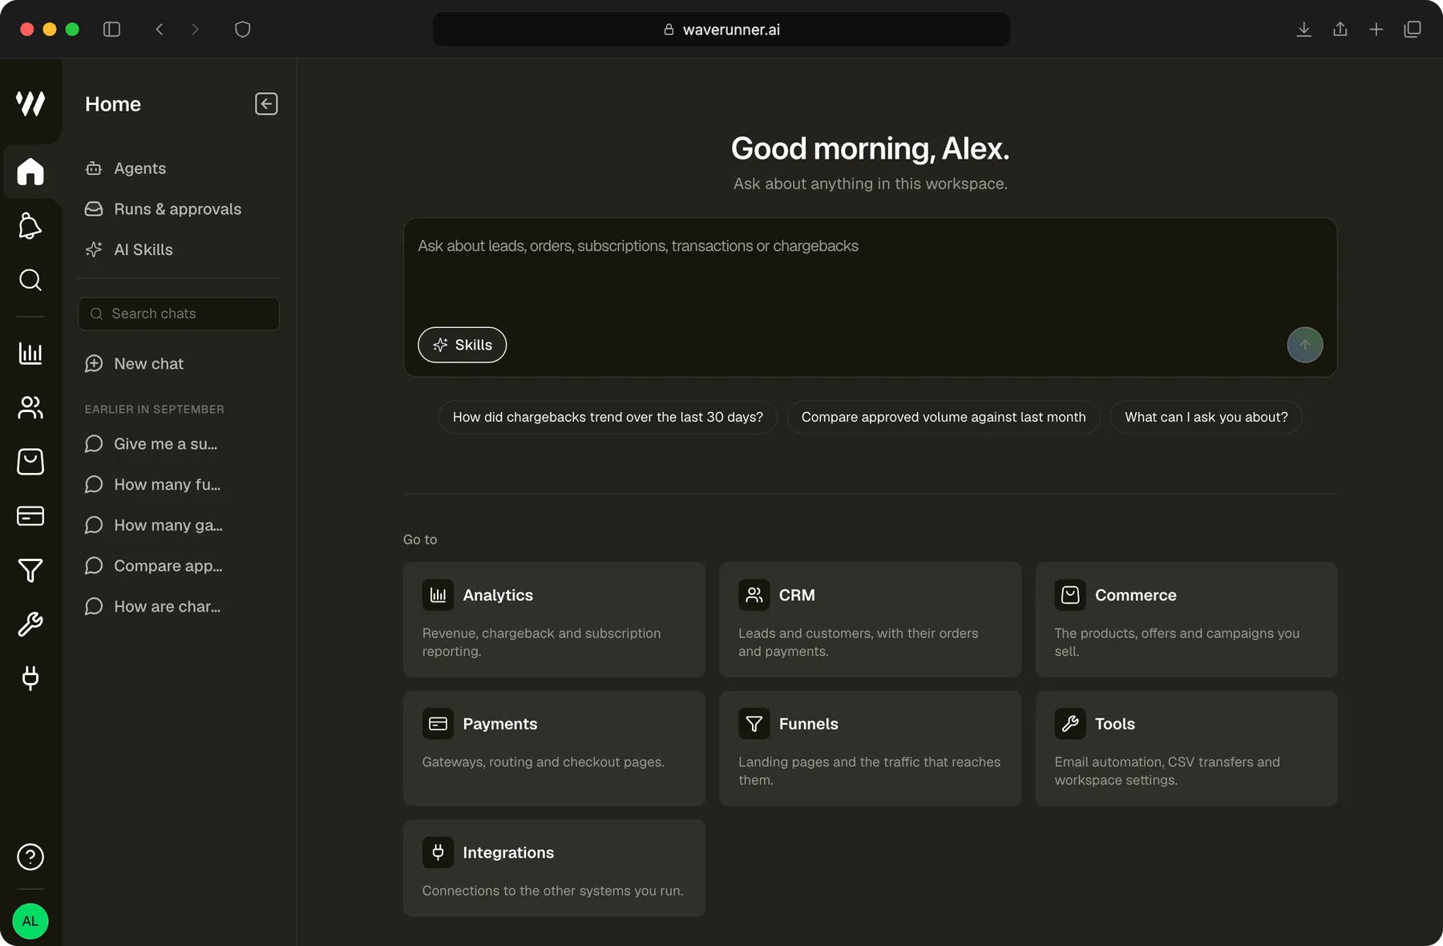Open the Funnels filter icon in left rail

(30, 570)
